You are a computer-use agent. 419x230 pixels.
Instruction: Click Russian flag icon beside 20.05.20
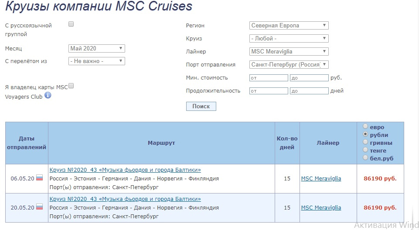click(x=39, y=207)
